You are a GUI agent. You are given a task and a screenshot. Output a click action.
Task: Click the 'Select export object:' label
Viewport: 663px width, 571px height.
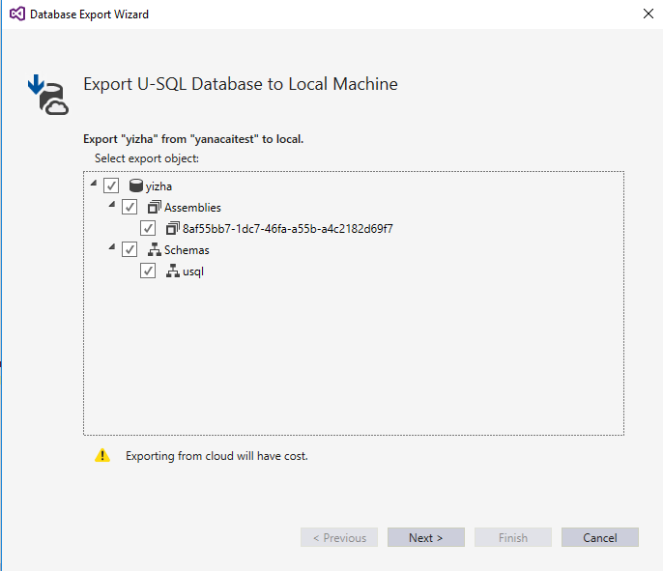[147, 158]
